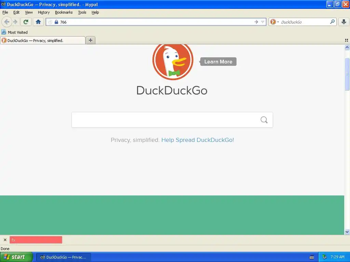Screen dimensions: 350x262
Task: Click the keyboard icon in system tray
Action: (x=312, y=257)
